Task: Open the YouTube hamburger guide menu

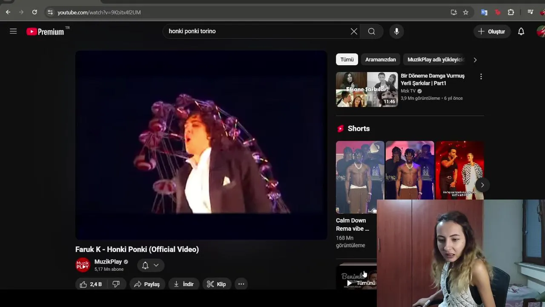Action: [x=13, y=31]
